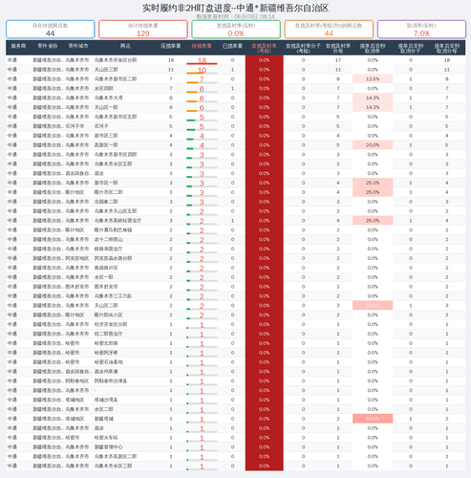
Task: Sort by the 寄件城市 column header
Action: coord(78,46)
